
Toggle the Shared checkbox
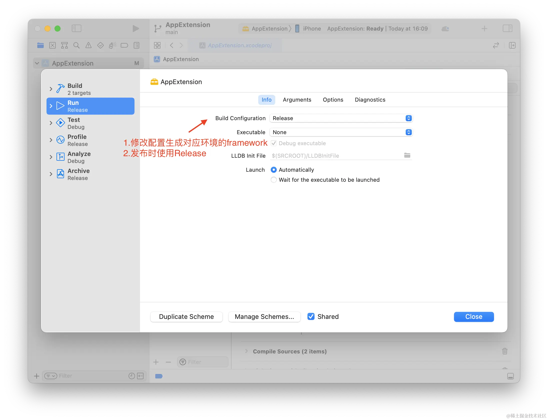click(311, 317)
